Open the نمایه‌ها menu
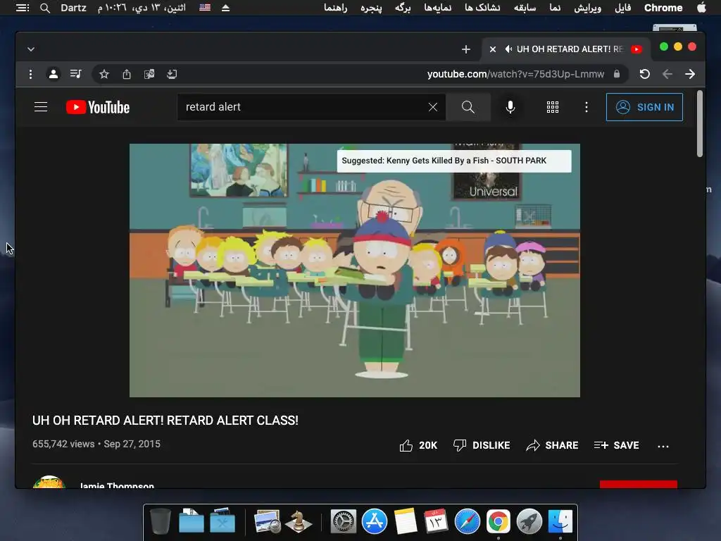Image resolution: width=721 pixels, height=541 pixels. point(437,8)
